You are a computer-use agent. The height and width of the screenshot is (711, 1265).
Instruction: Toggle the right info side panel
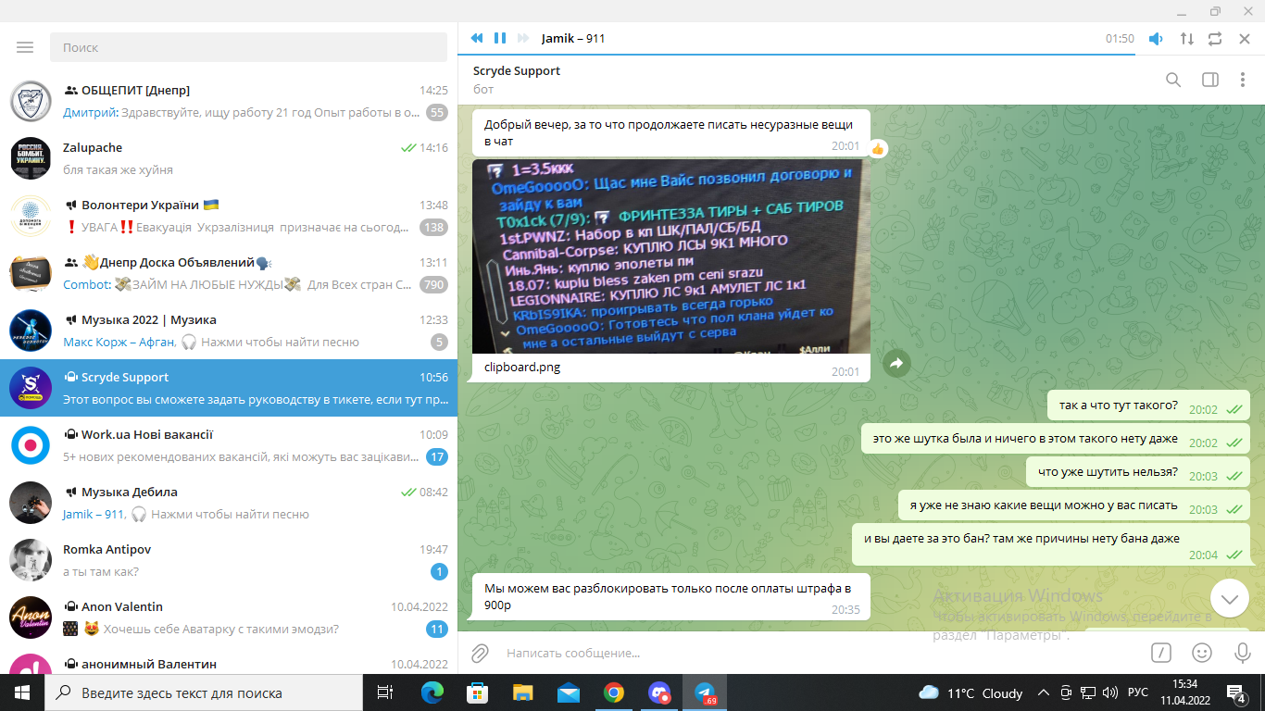1209,80
